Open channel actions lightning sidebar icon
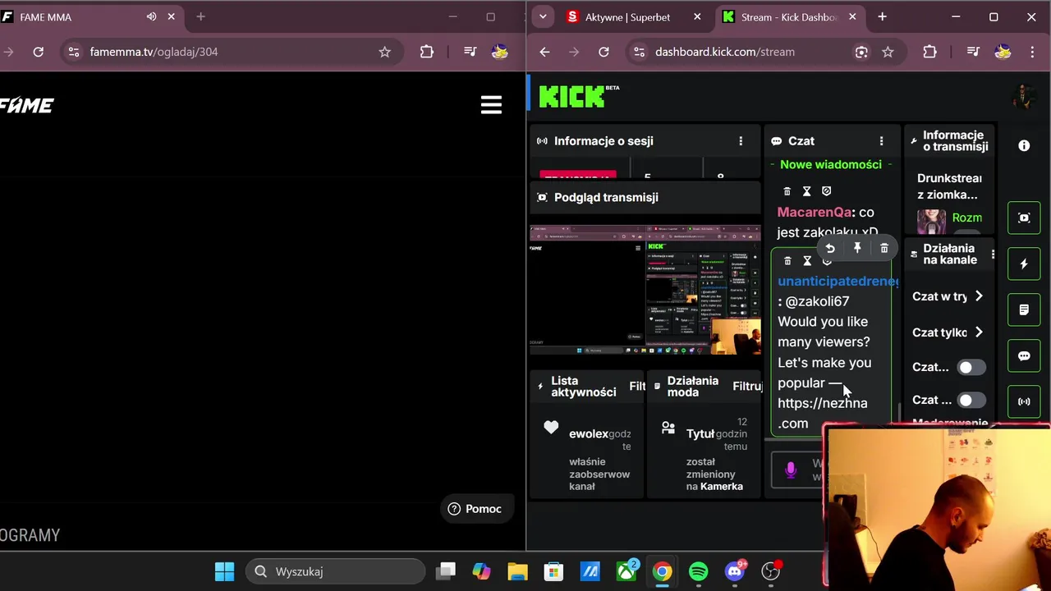Screen dimensions: 1051x591 point(1024,264)
